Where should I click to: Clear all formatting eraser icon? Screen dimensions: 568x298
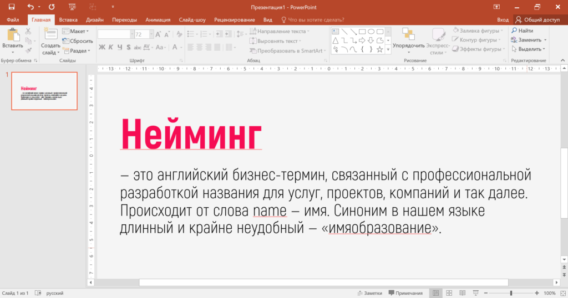[x=179, y=34]
